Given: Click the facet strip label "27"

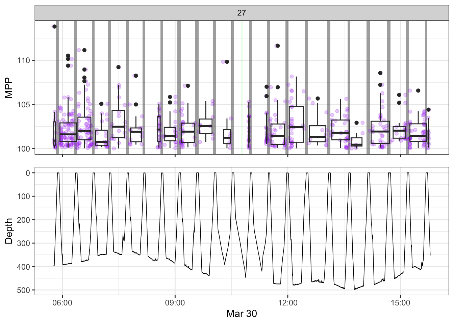Looking at the screenshot, I should click(242, 13).
